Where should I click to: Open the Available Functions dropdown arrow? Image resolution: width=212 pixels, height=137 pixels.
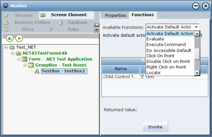point(196,27)
